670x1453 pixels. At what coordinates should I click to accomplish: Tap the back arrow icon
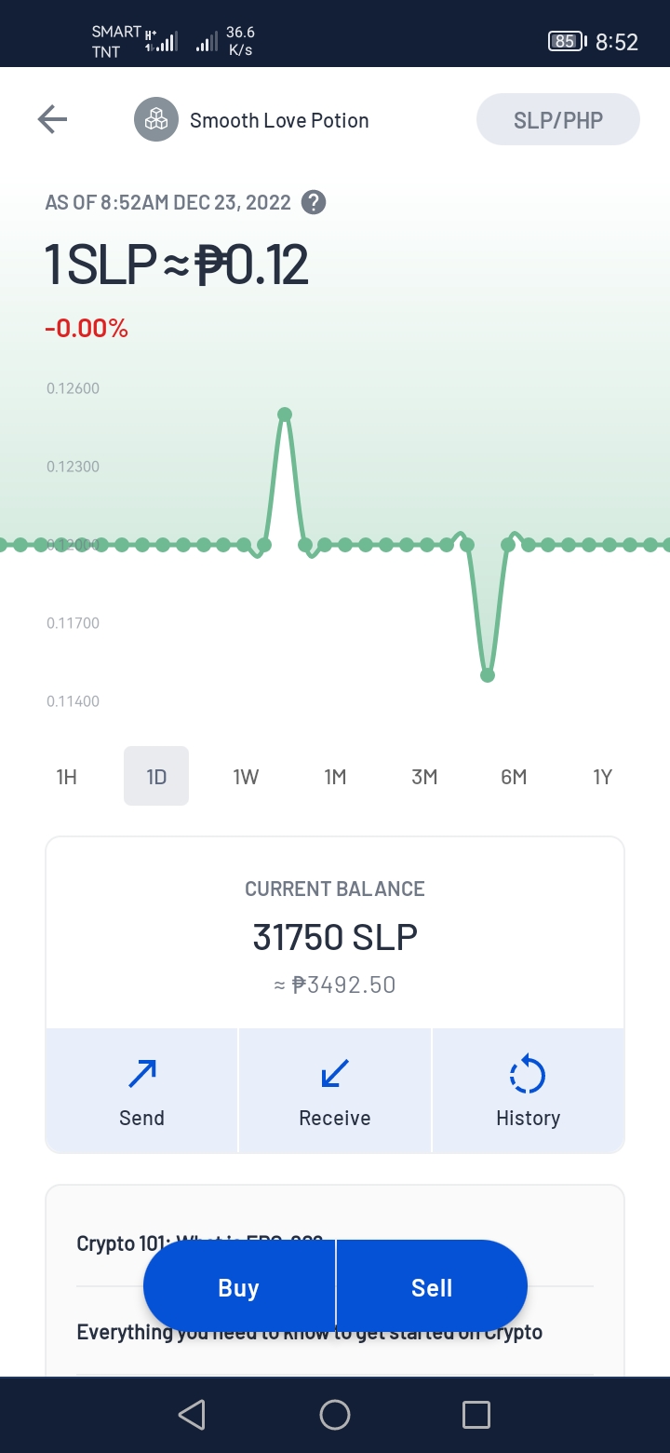coord(52,119)
